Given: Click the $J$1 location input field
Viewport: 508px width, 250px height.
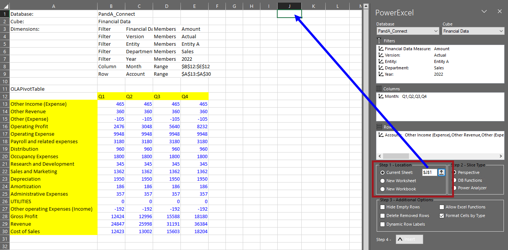Looking at the screenshot, I should [430, 172].
